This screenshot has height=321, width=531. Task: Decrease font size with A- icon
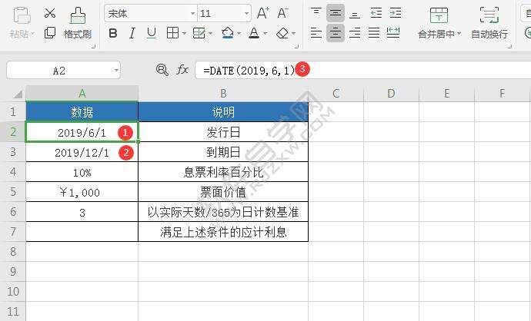pos(282,13)
